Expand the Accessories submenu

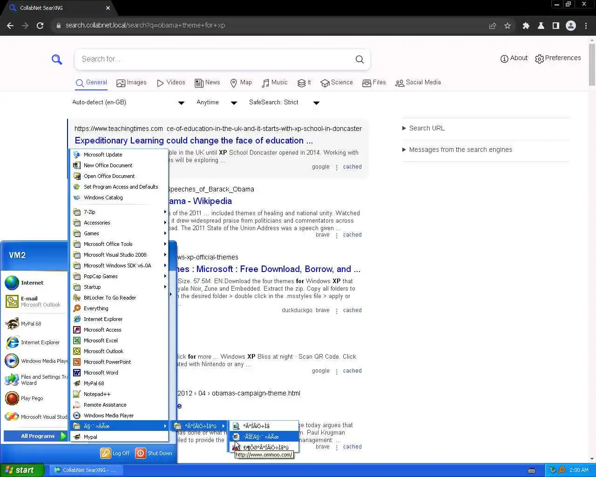(x=119, y=223)
